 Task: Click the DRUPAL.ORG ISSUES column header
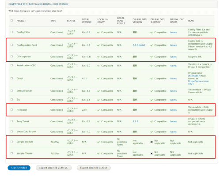(x=177, y=21)
